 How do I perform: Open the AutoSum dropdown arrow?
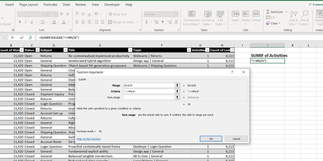[286, 12]
